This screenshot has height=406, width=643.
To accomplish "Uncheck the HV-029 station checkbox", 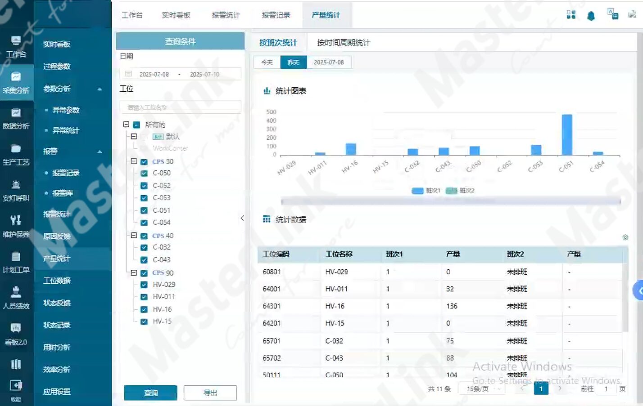I will point(144,285).
